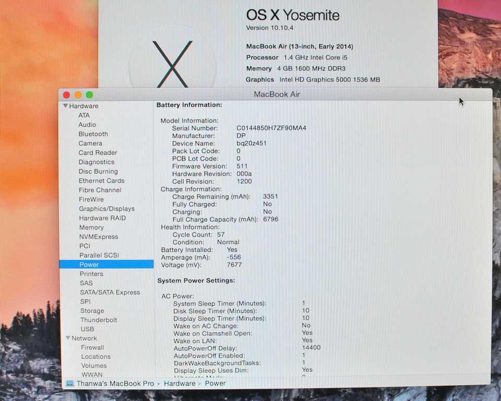
Task: Click Graphics Intel HD Graphics 5000 text
Action: [313, 79]
